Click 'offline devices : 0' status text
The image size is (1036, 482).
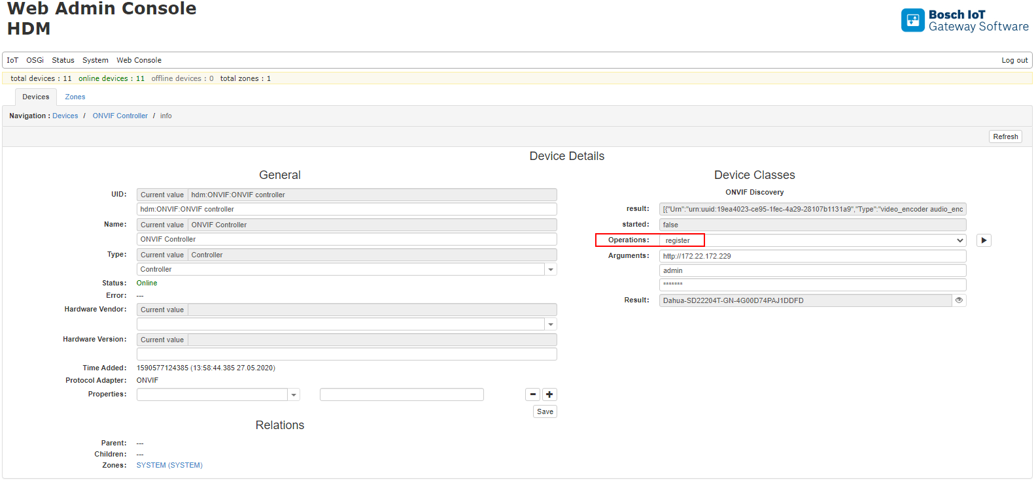pos(182,78)
